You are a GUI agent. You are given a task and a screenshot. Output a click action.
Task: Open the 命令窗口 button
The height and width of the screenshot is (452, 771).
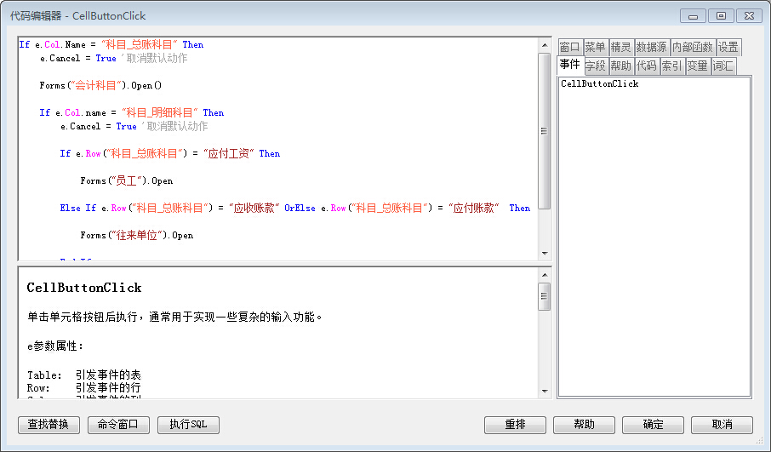[118, 425]
